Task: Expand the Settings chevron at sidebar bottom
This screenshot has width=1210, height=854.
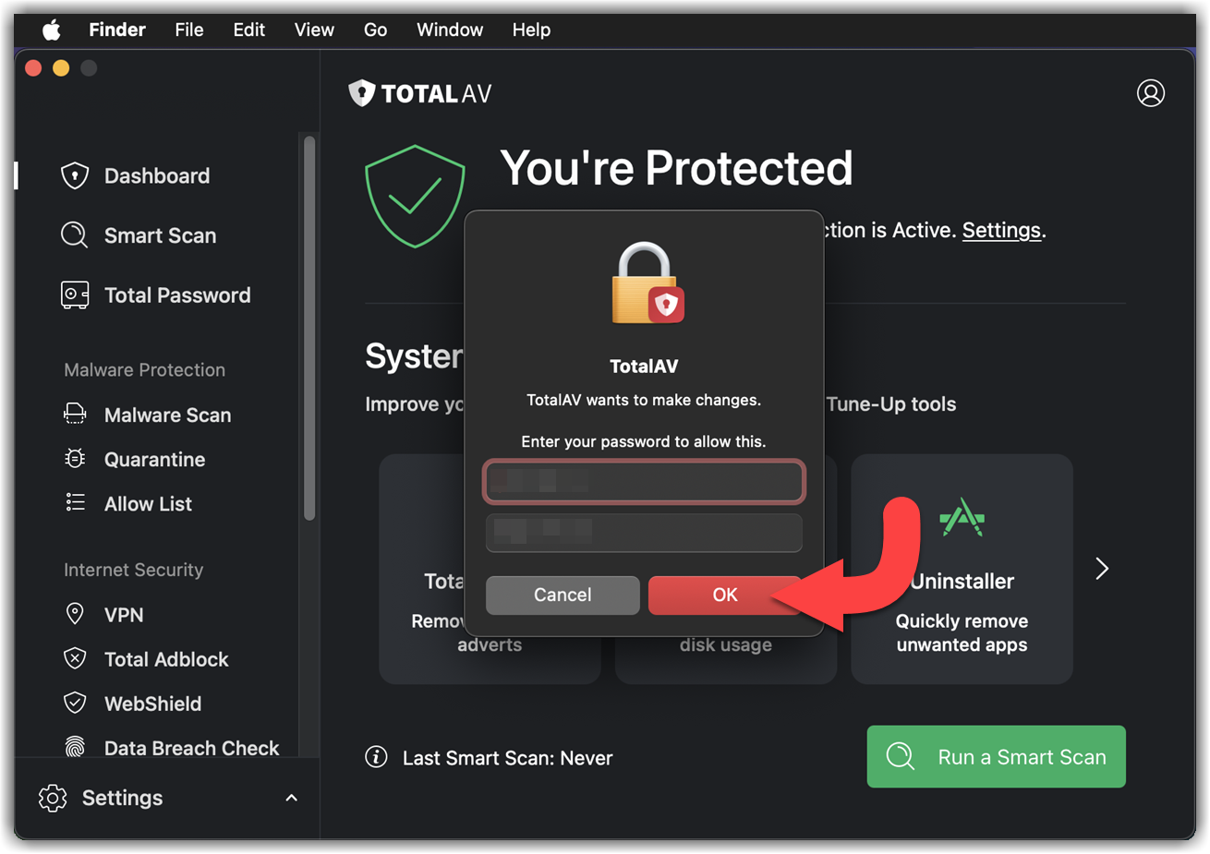Action: [x=291, y=798]
